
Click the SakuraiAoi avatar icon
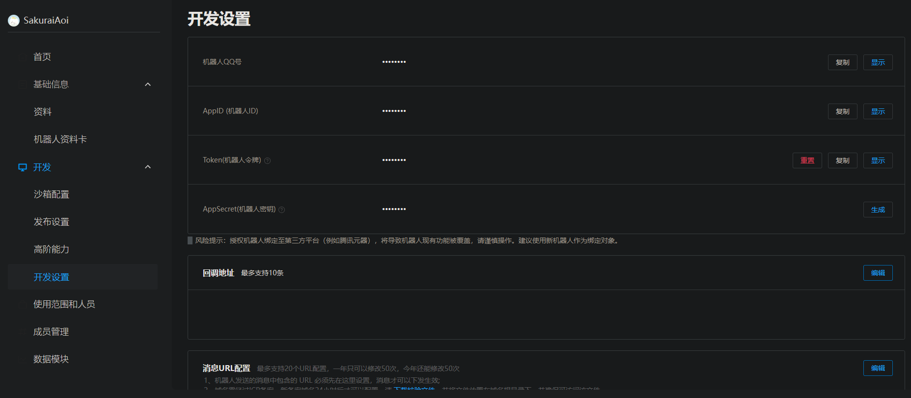pyautogui.click(x=14, y=21)
